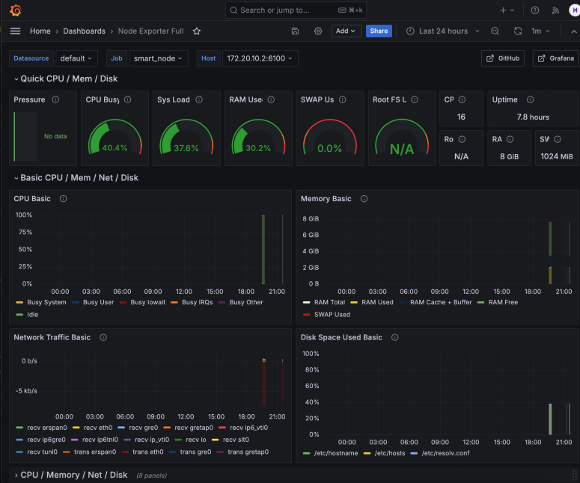Image resolution: width=580 pixels, height=483 pixels.
Task: Open the hamburger navigation menu
Action: click(15, 31)
